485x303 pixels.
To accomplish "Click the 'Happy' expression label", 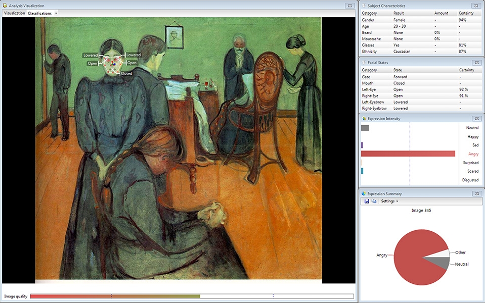I will pos(473,136).
